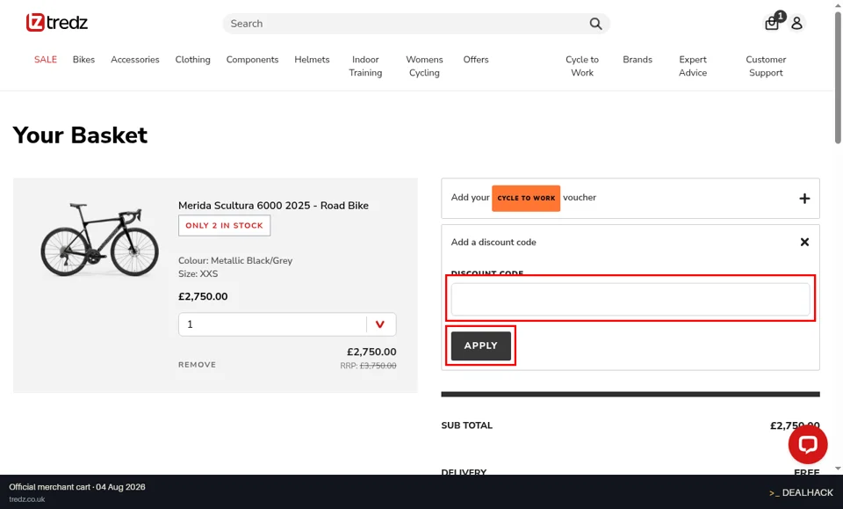
Task: Open the basket bag icon
Action: 772,23
